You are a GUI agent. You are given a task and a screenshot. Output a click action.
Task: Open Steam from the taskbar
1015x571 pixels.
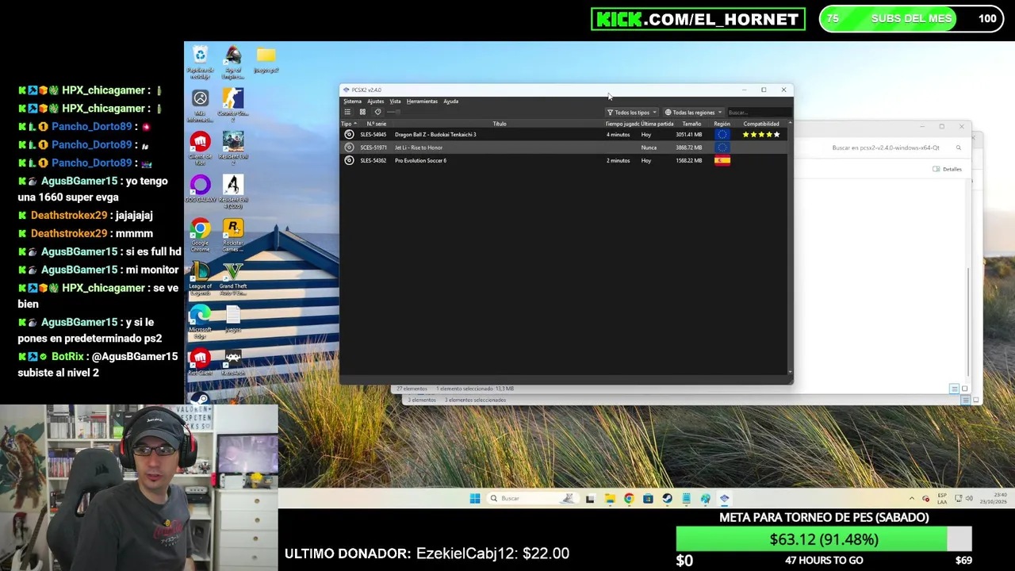[x=667, y=498]
